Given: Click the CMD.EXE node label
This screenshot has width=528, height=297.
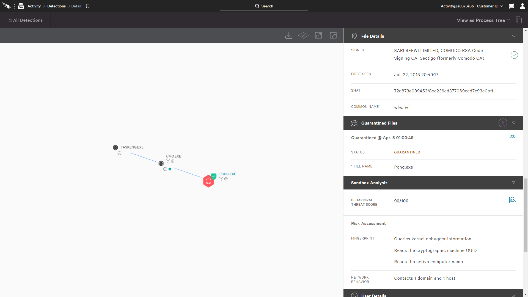Looking at the screenshot, I should 174,156.
